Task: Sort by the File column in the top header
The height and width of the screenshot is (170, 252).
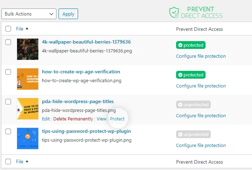Action: (20, 29)
